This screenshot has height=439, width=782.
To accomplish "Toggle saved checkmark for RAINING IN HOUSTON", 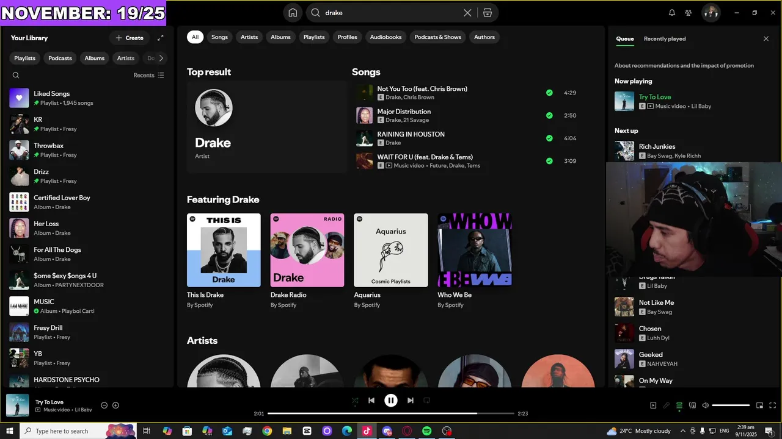I will (549, 138).
